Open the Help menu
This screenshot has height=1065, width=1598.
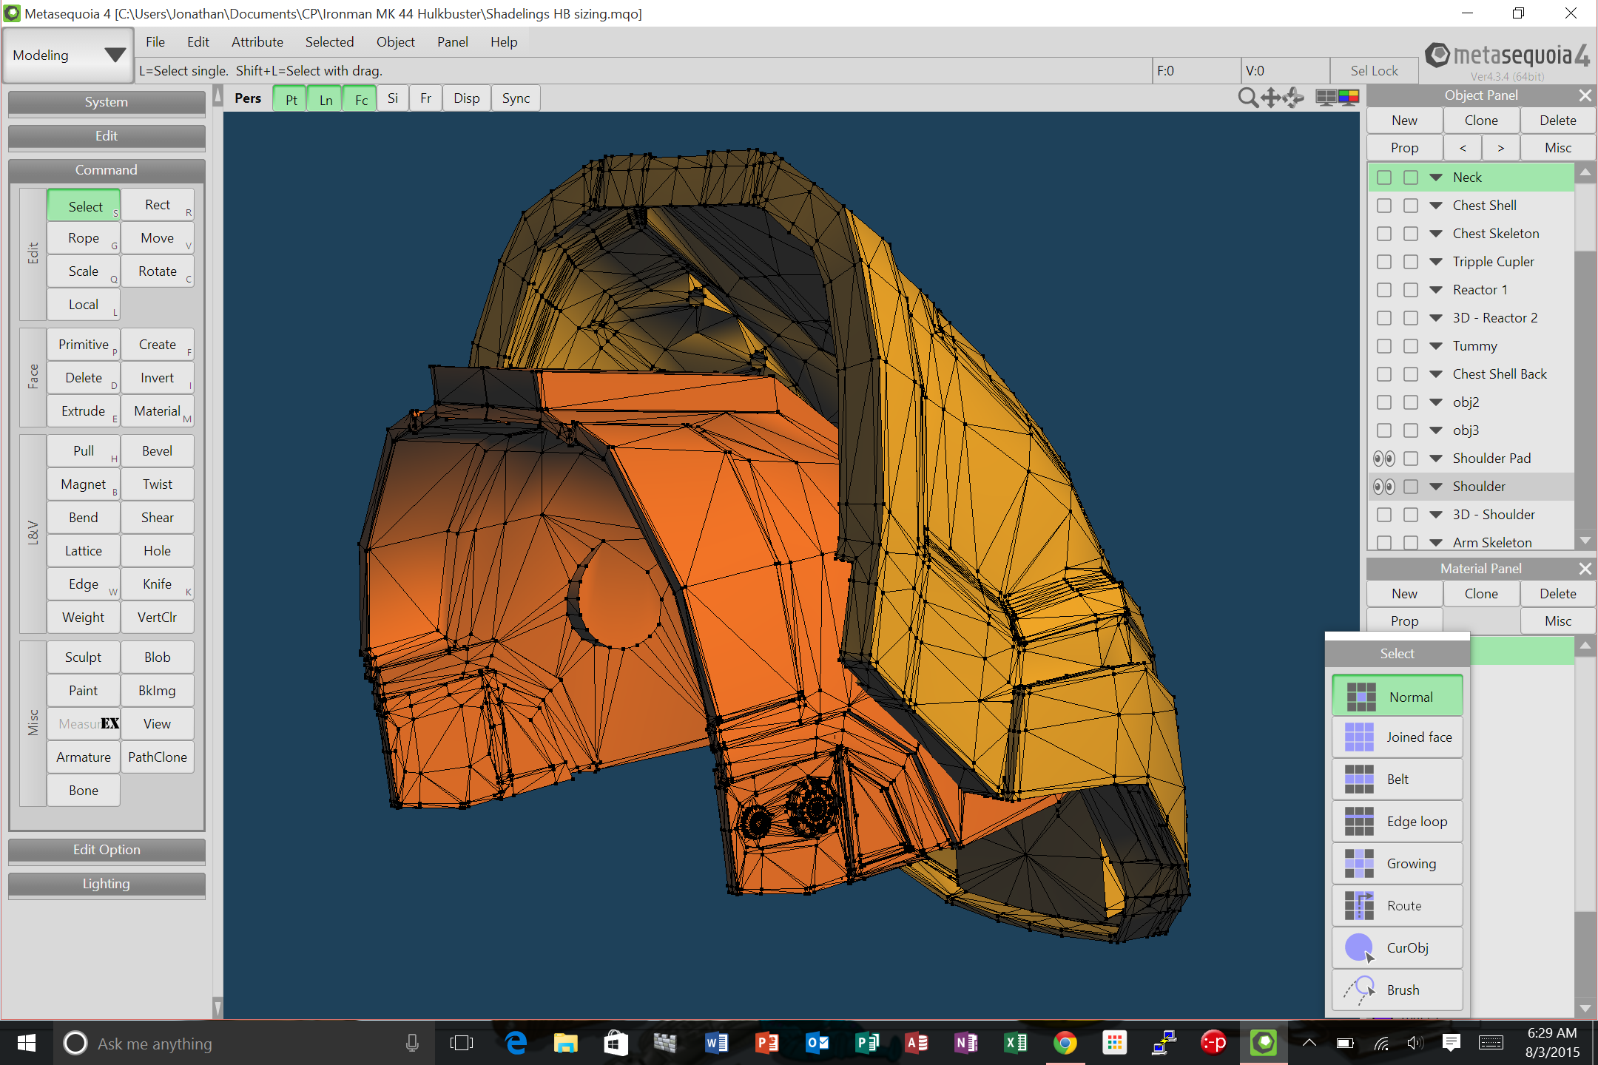tap(503, 42)
